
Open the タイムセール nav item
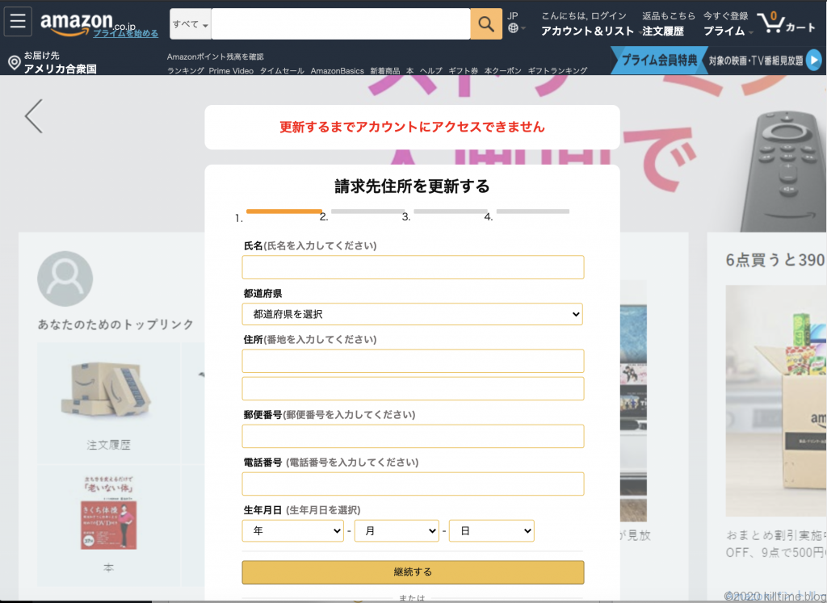point(282,71)
